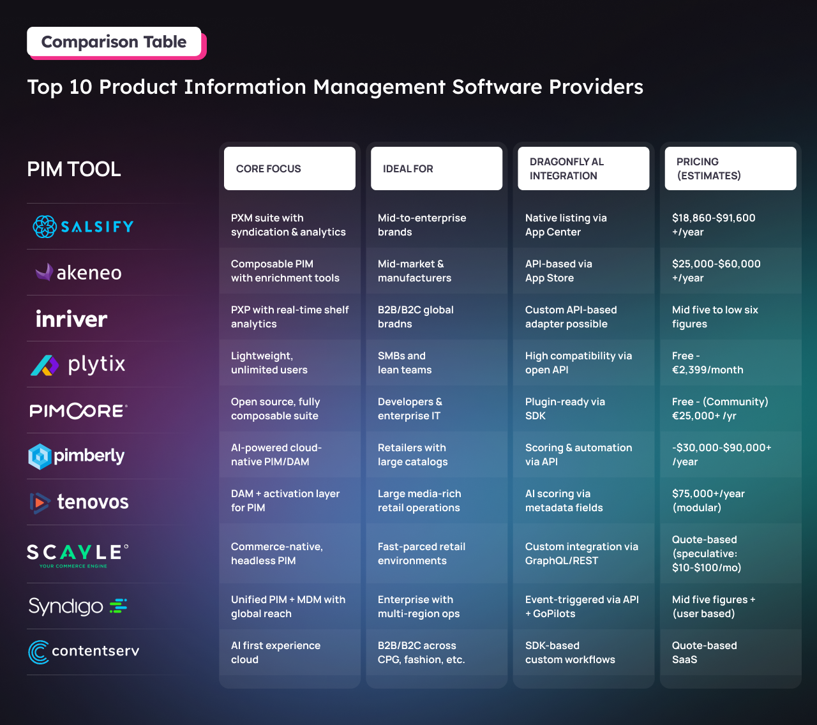Click 'Event-triggered via API + GoPilots' cell
This screenshot has width=817, height=725.
[x=582, y=607]
